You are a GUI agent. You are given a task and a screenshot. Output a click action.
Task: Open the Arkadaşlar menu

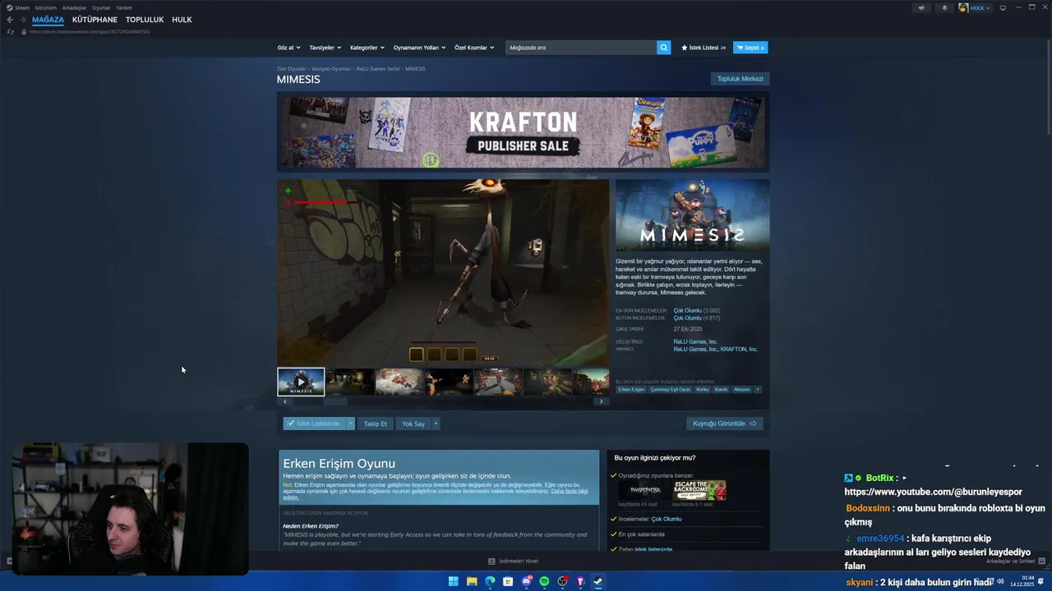click(74, 7)
